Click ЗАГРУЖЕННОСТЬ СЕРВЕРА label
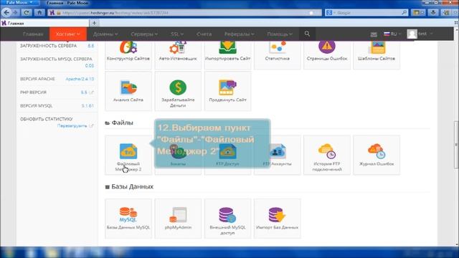The image size is (459, 258). click(x=48, y=46)
